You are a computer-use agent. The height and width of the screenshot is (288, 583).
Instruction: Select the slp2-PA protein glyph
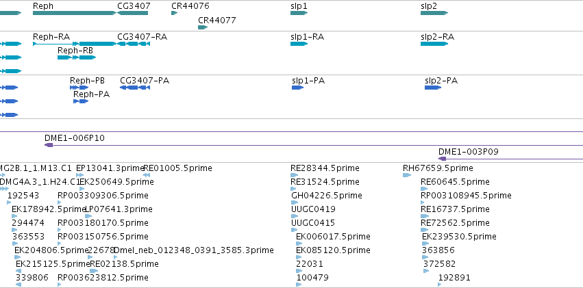pyautogui.click(x=433, y=88)
